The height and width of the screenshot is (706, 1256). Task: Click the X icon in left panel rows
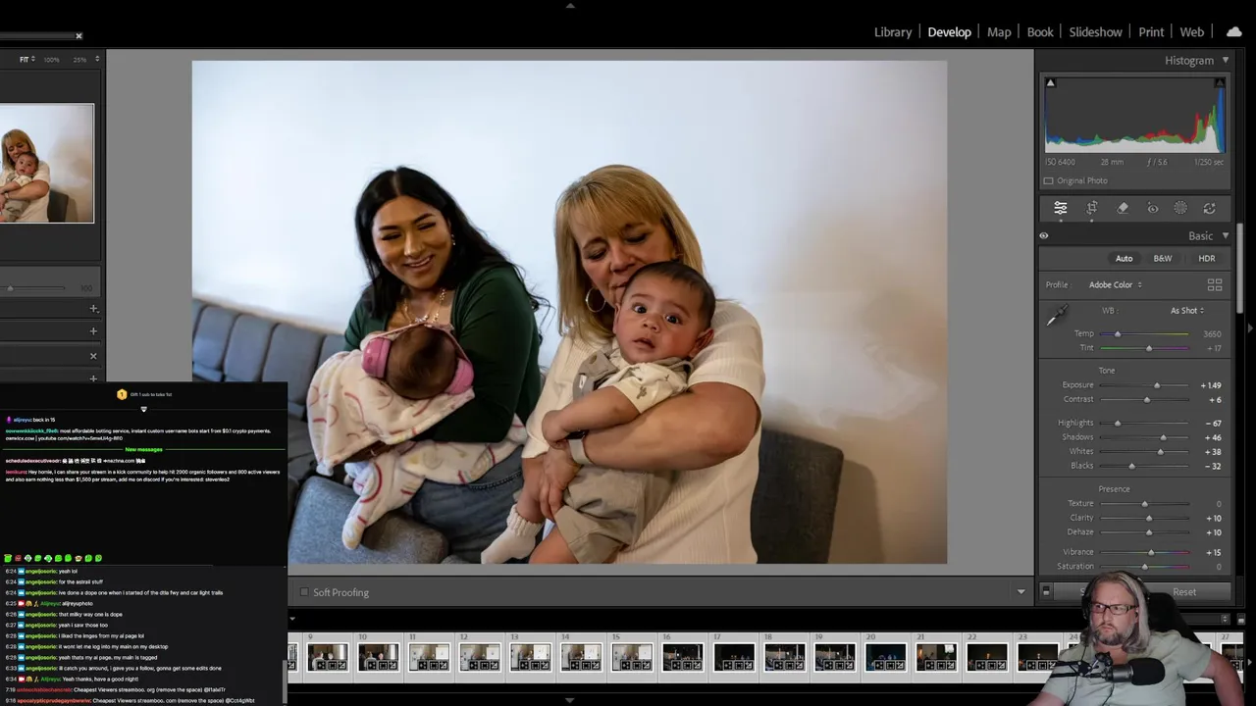93,355
